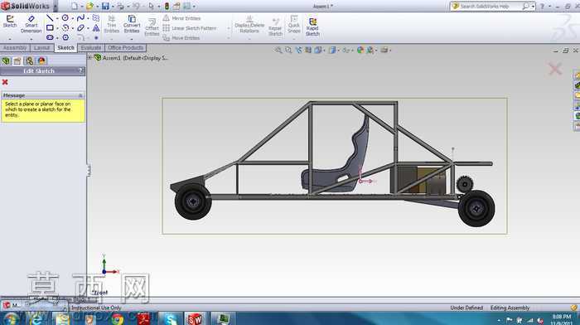Click Linear Sketch Pattern command
580x325 pixels.
pos(190,28)
